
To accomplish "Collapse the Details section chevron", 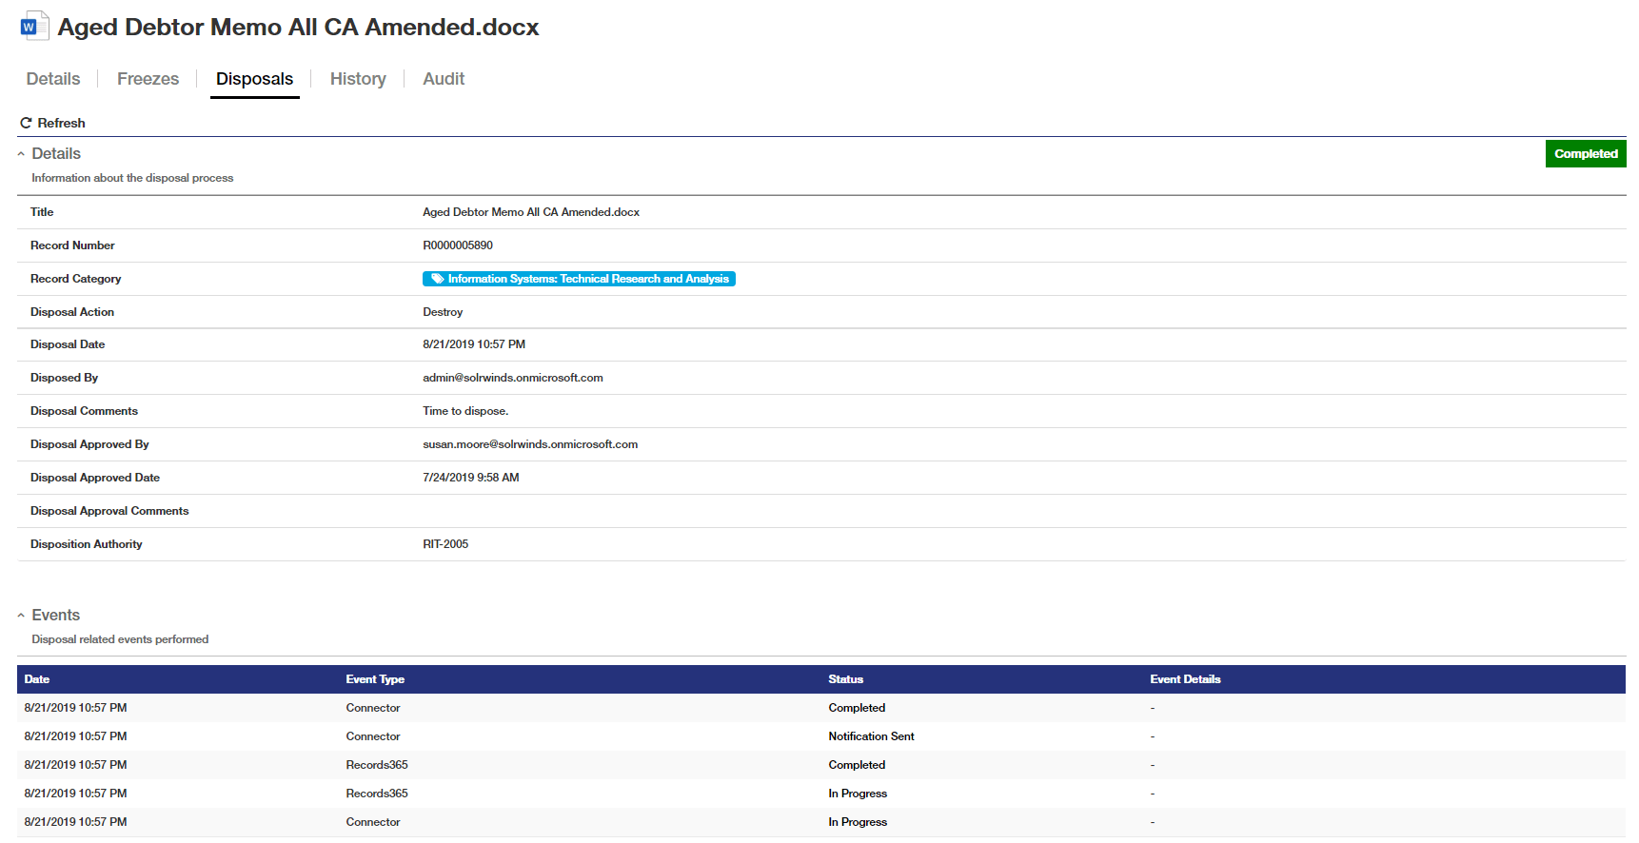I will [x=21, y=154].
